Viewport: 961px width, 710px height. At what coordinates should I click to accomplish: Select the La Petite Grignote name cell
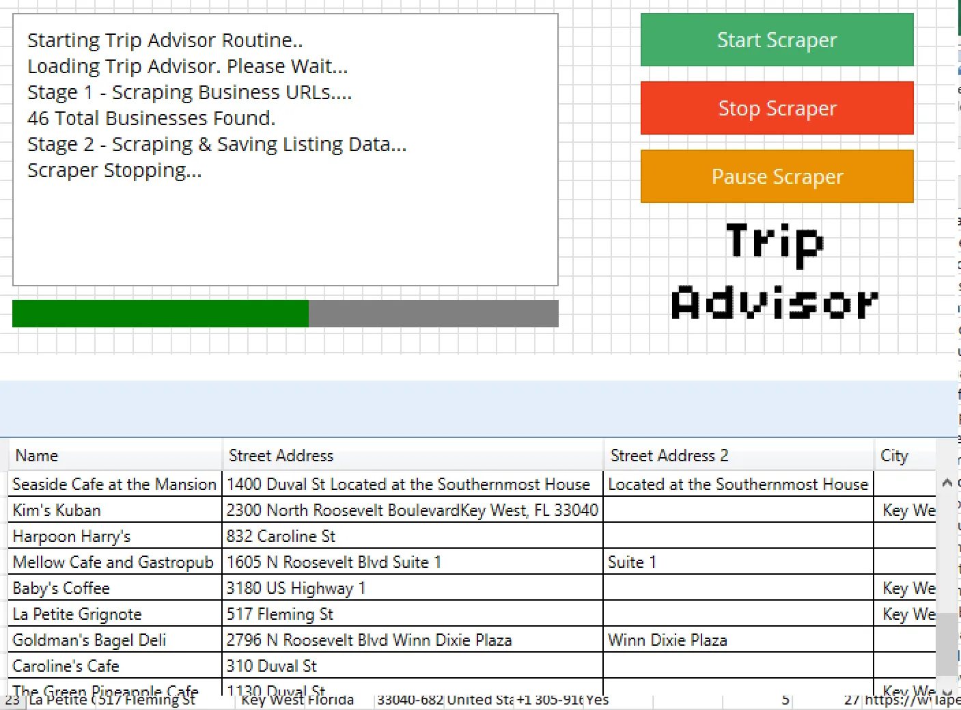click(115, 614)
